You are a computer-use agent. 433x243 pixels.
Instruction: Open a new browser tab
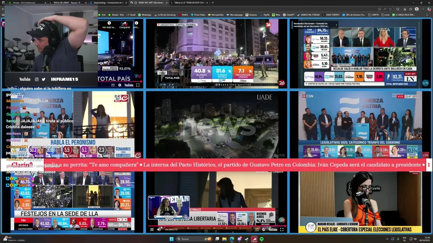click(213, 3)
